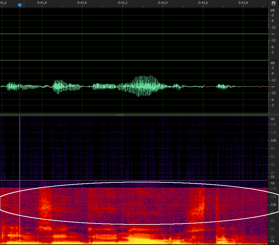Click the dB label of the second channel scale

click(x=272, y=63)
